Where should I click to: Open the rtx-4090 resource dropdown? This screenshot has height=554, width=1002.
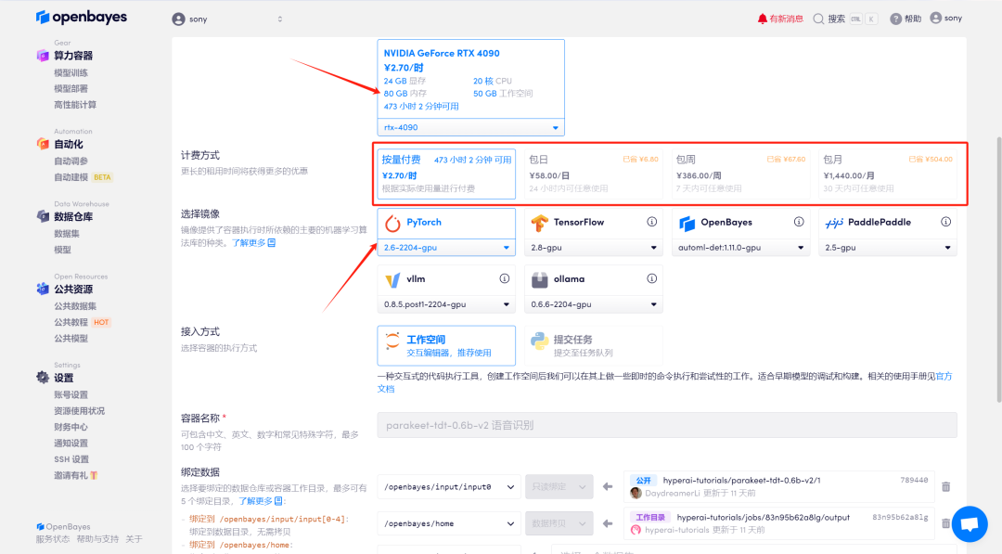pos(471,127)
